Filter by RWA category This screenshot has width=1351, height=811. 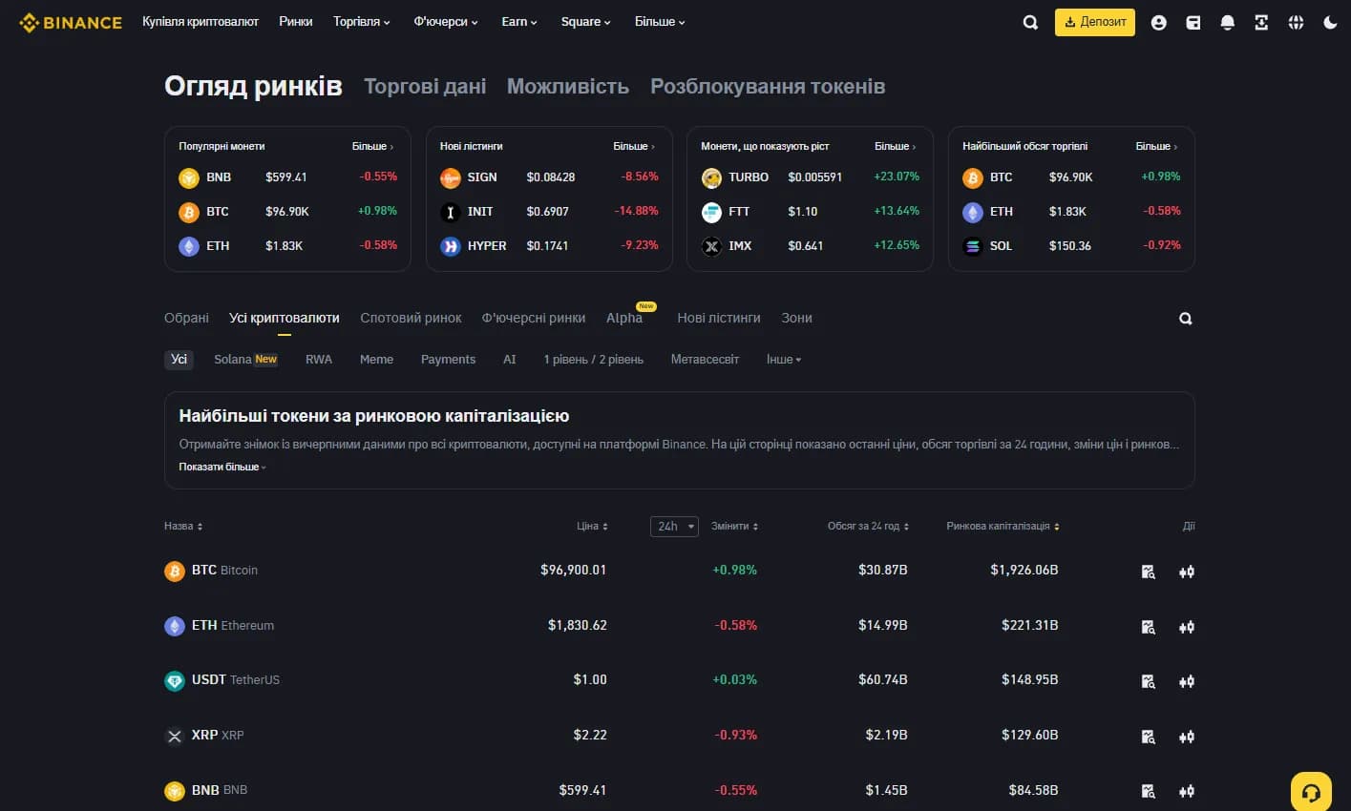[319, 360]
